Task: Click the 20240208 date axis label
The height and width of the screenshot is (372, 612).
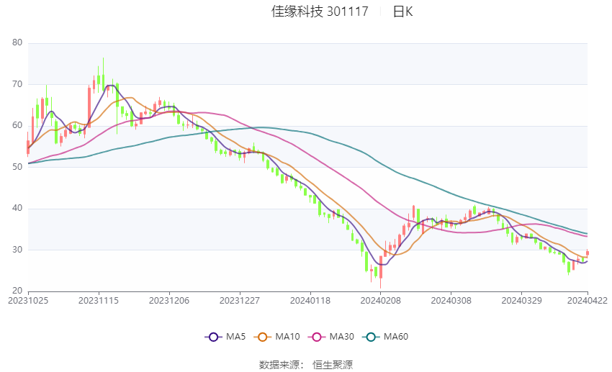Action: point(381,301)
